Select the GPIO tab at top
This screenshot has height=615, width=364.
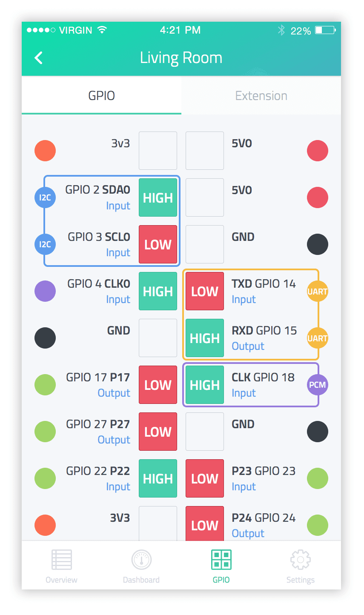[x=101, y=96]
